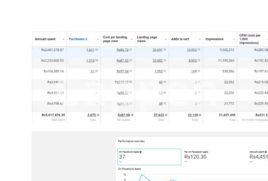268x181 pixels.
Task: Select the On-Facebook leads metric card
Action: coord(149,157)
